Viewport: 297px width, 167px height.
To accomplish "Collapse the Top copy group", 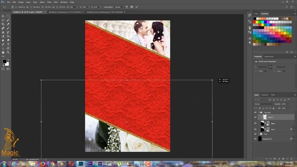I will pyautogui.click(x=258, y=112).
